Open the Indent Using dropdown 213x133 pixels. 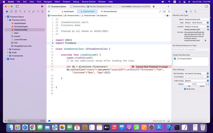click(196, 81)
